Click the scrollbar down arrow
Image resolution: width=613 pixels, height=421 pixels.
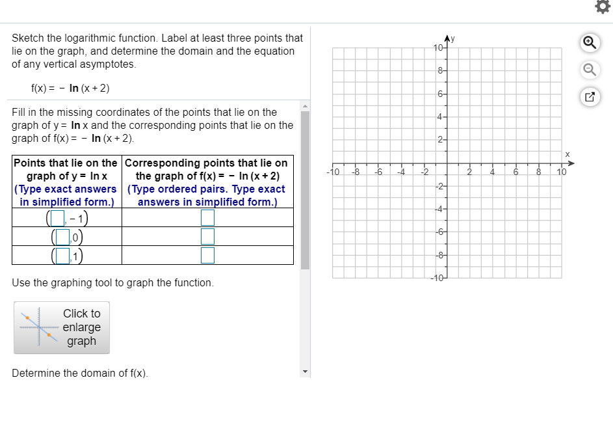click(x=305, y=370)
